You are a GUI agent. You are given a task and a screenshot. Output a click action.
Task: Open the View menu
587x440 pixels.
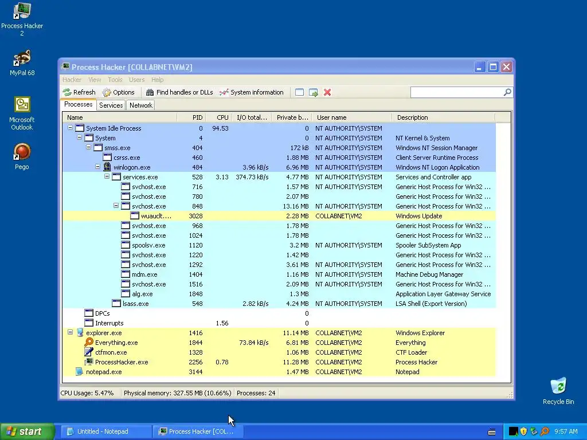[95, 80]
